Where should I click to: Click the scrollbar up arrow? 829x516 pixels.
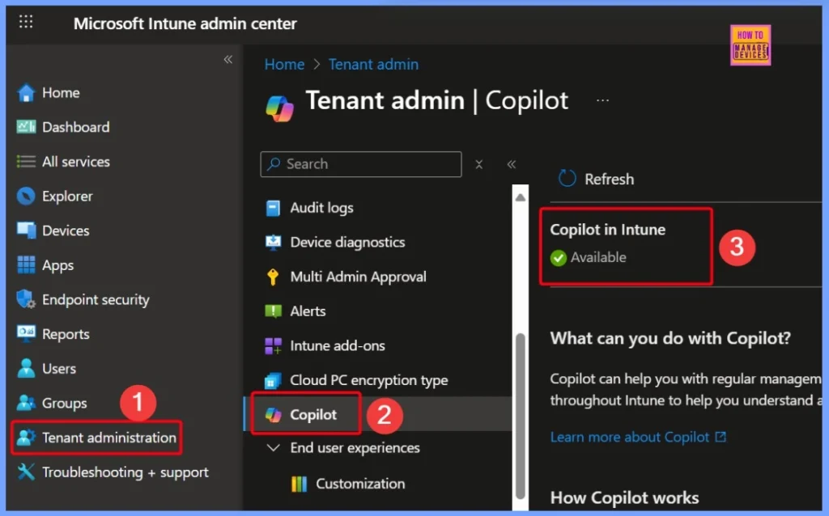pos(521,197)
